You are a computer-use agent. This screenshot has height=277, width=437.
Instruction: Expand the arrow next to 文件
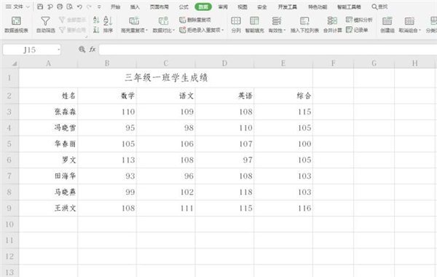coord(28,7)
